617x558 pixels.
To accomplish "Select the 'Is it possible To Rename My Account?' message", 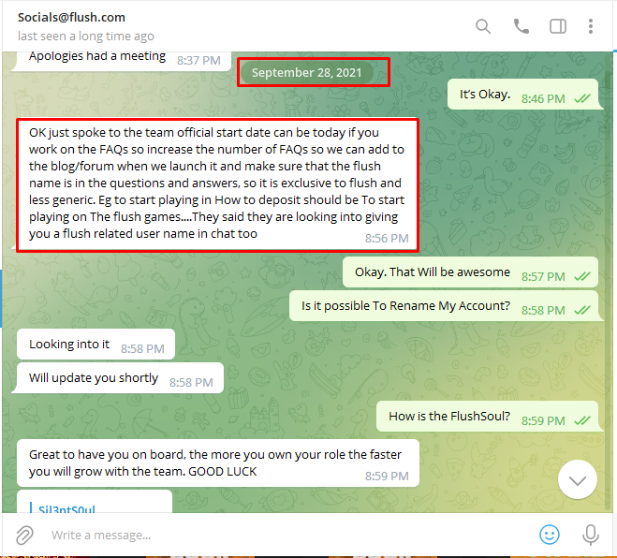I will tap(446, 306).
